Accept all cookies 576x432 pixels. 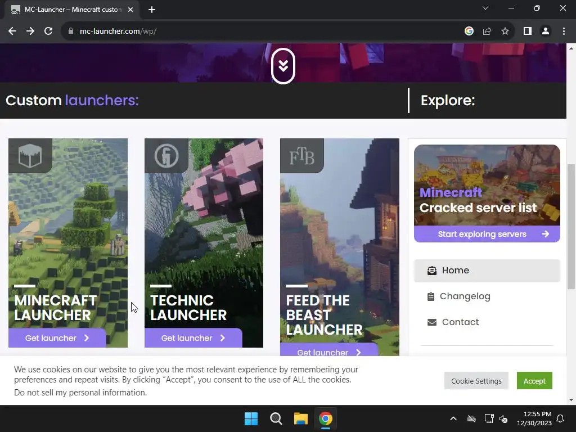[534, 381]
